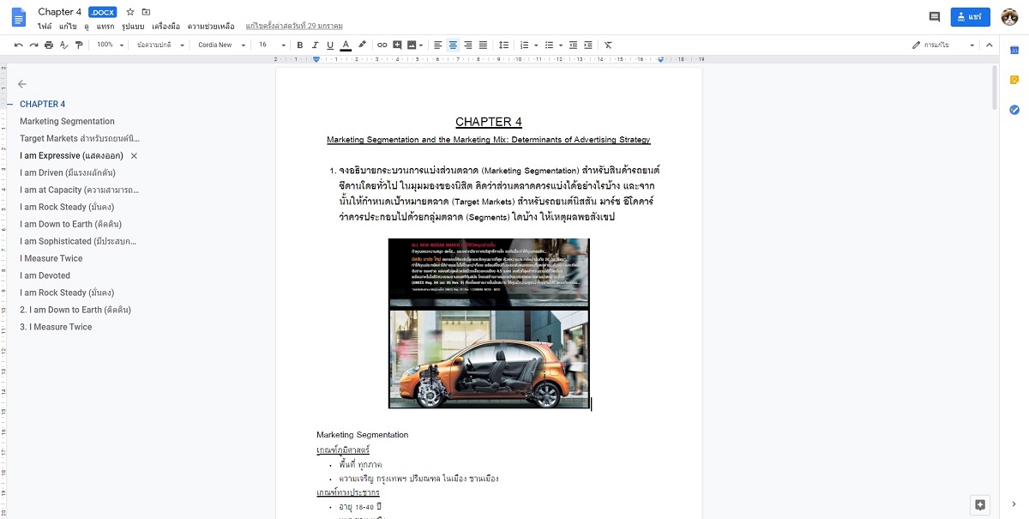1029x519 pixels.
Task: Open the รูปแบบ (Format) menu
Action: 134,27
